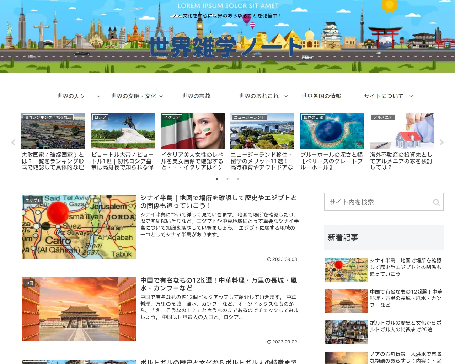Click the 世界雑学ノート site title logo
This screenshot has width=455, height=364.
225,47
